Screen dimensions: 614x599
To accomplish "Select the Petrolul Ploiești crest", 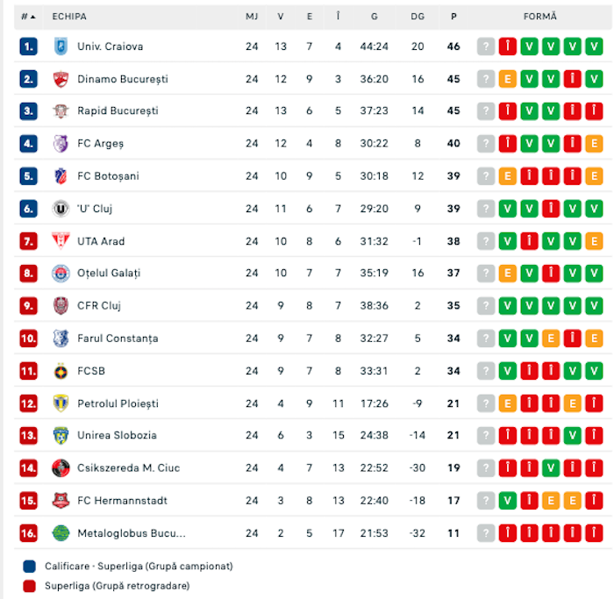I will 61,403.
